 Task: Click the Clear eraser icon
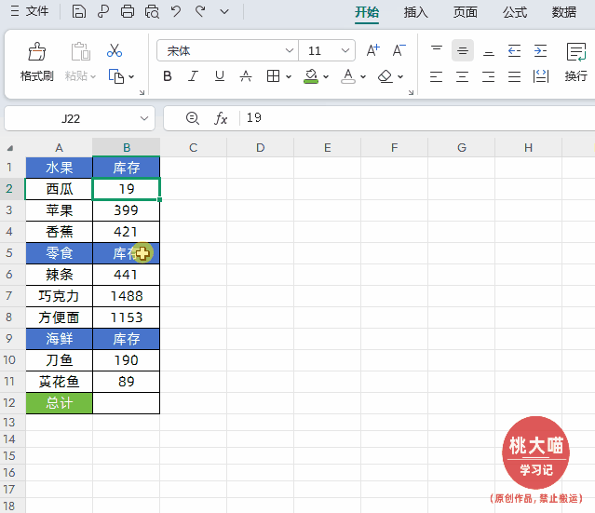coord(385,76)
